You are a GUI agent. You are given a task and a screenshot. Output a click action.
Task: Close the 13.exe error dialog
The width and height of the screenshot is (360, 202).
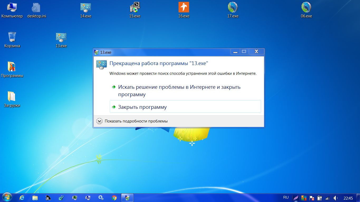(256, 51)
